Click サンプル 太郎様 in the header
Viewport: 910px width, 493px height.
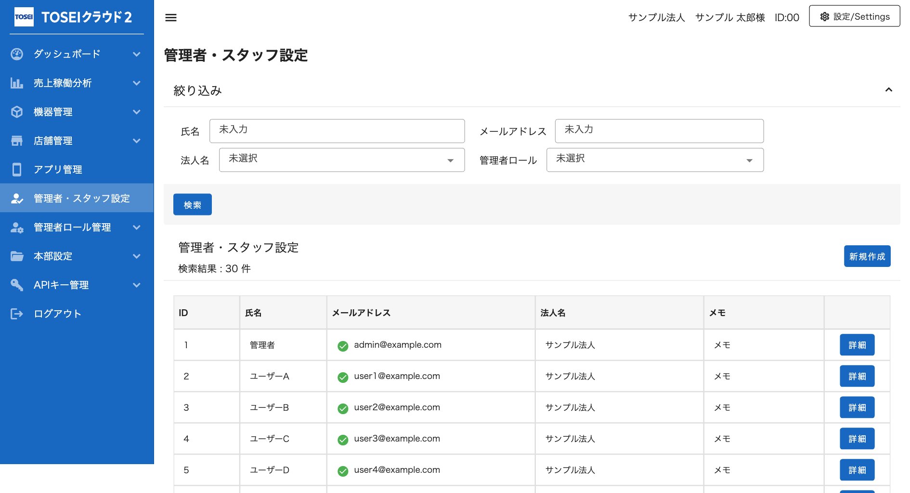point(730,17)
